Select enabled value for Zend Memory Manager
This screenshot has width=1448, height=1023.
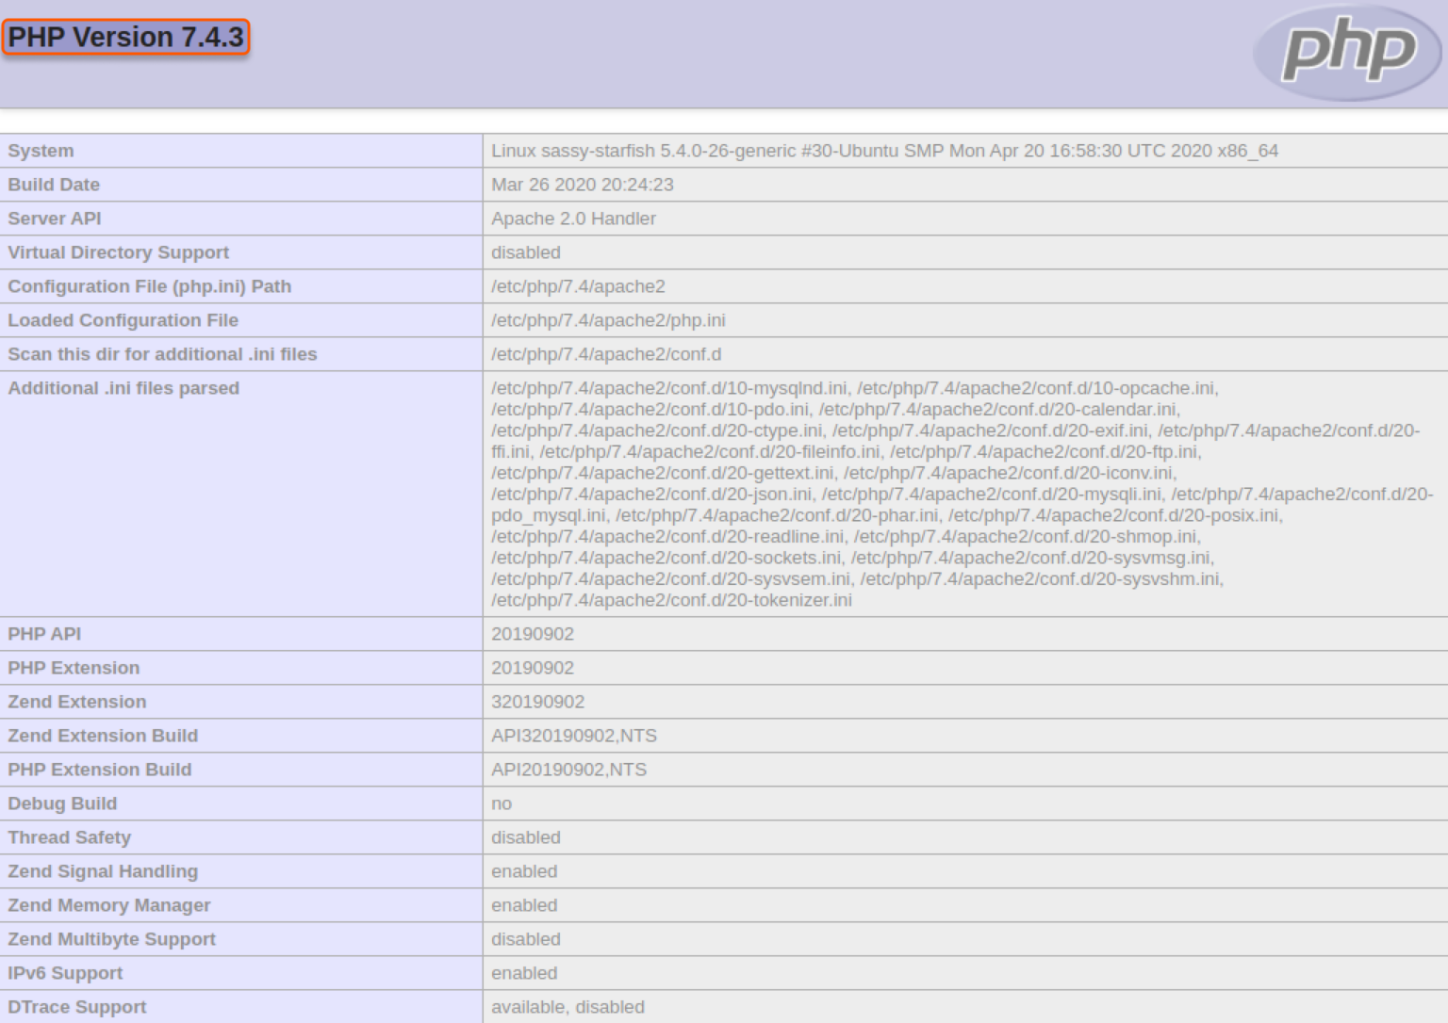coord(524,905)
